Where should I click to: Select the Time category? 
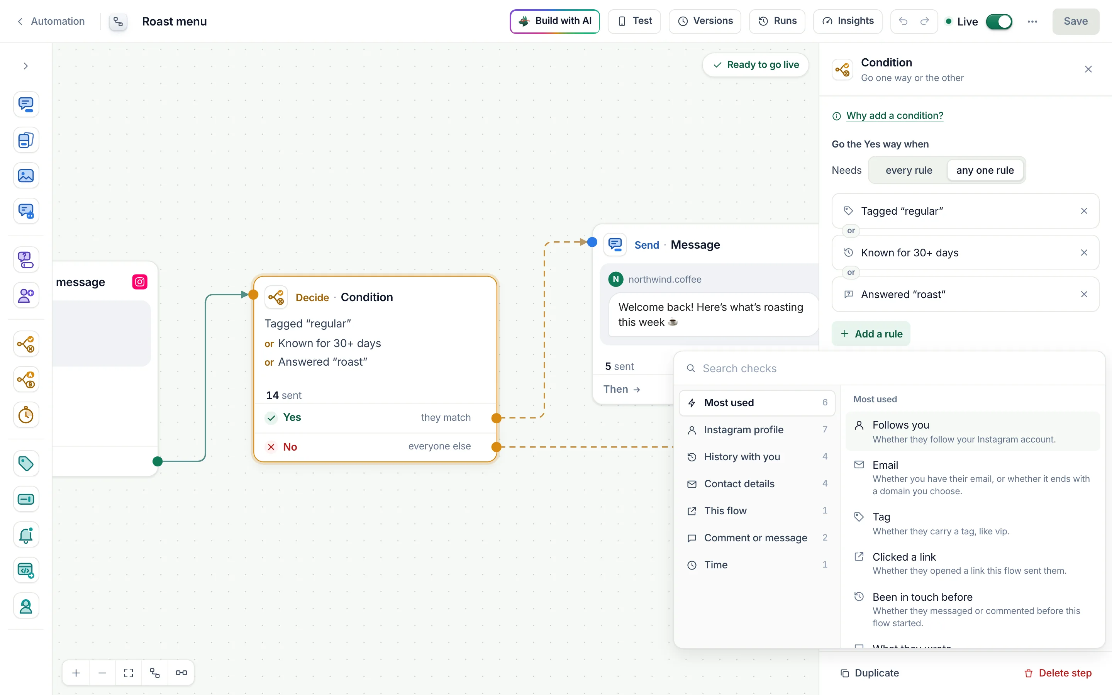(x=757, y=565)
